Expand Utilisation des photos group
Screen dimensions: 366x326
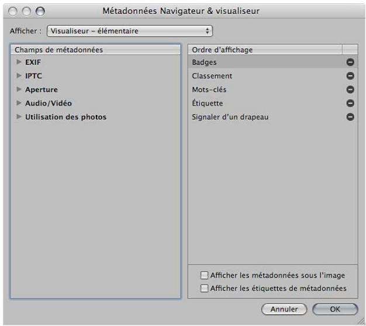click(19, 117)
